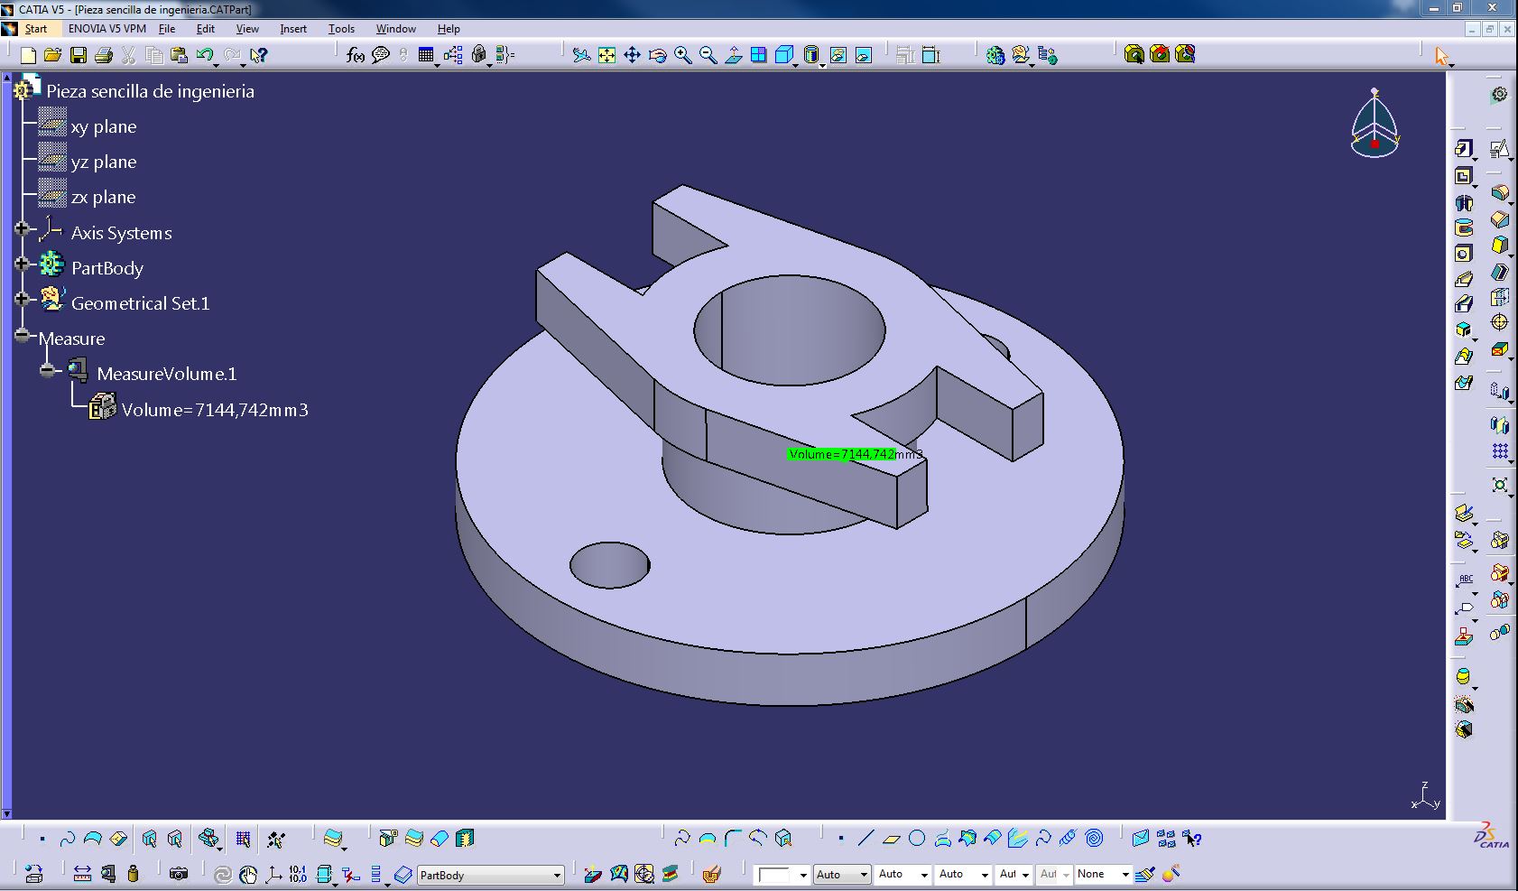This screenshot has height=891, width=1518.
Task: Select Volume=7144,742mm3 in the tree
Action: (x=215, y=410)
